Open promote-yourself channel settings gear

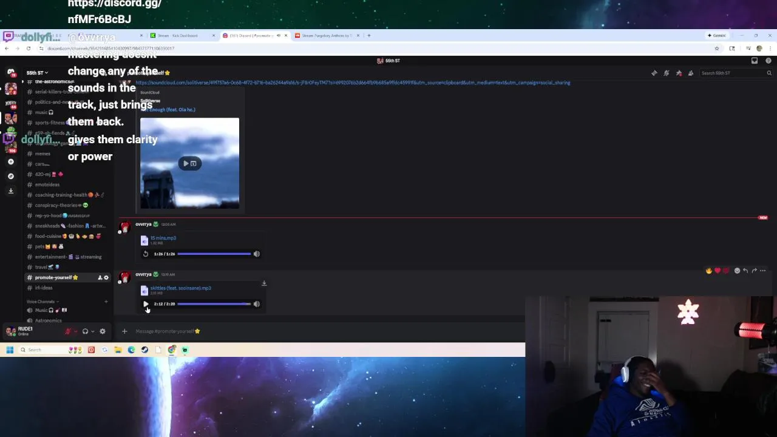[106, 278]
